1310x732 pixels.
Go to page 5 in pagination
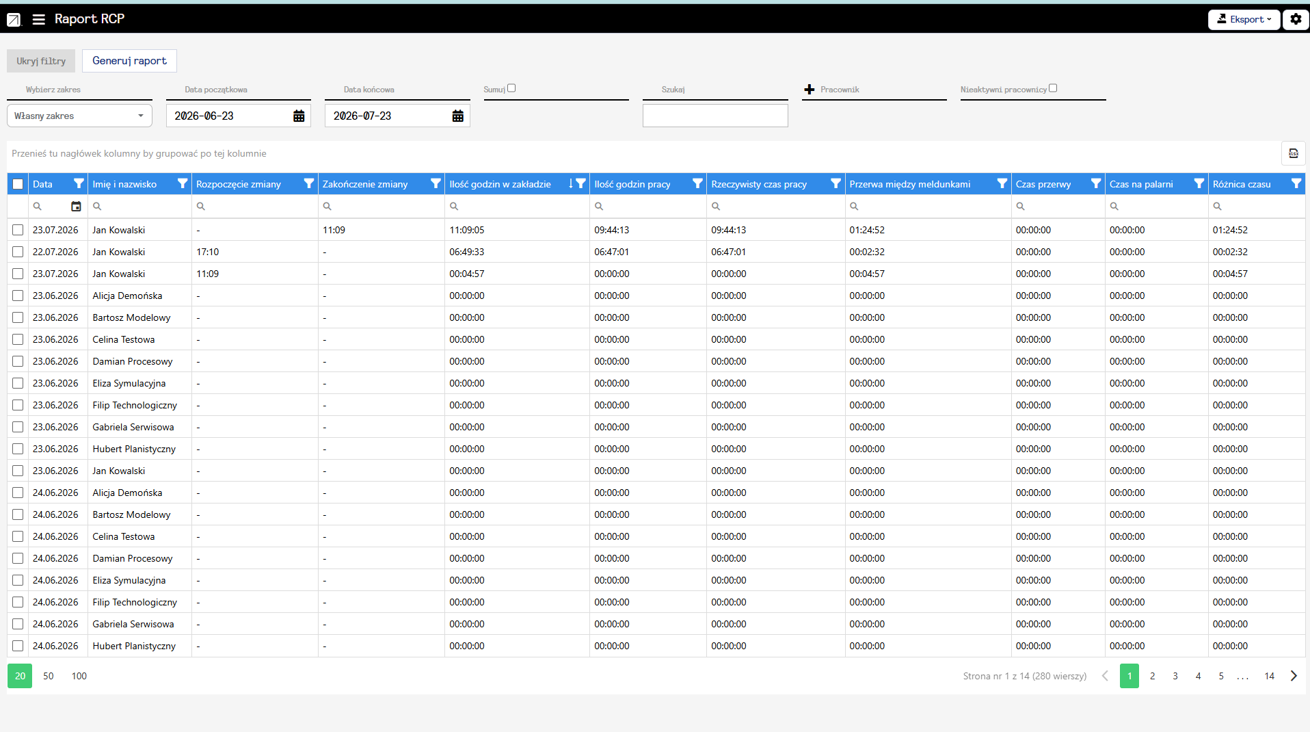pyautogui.click(x=1221, y=676)
